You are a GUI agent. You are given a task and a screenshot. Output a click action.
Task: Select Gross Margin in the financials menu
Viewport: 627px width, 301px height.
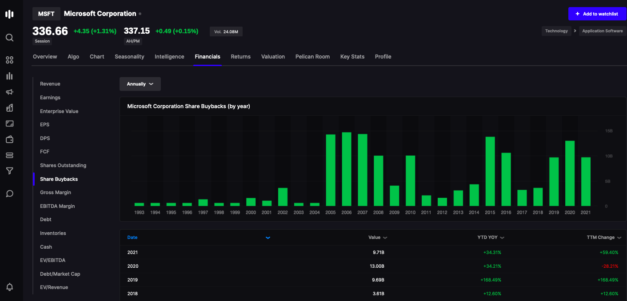tap(56, 192)
